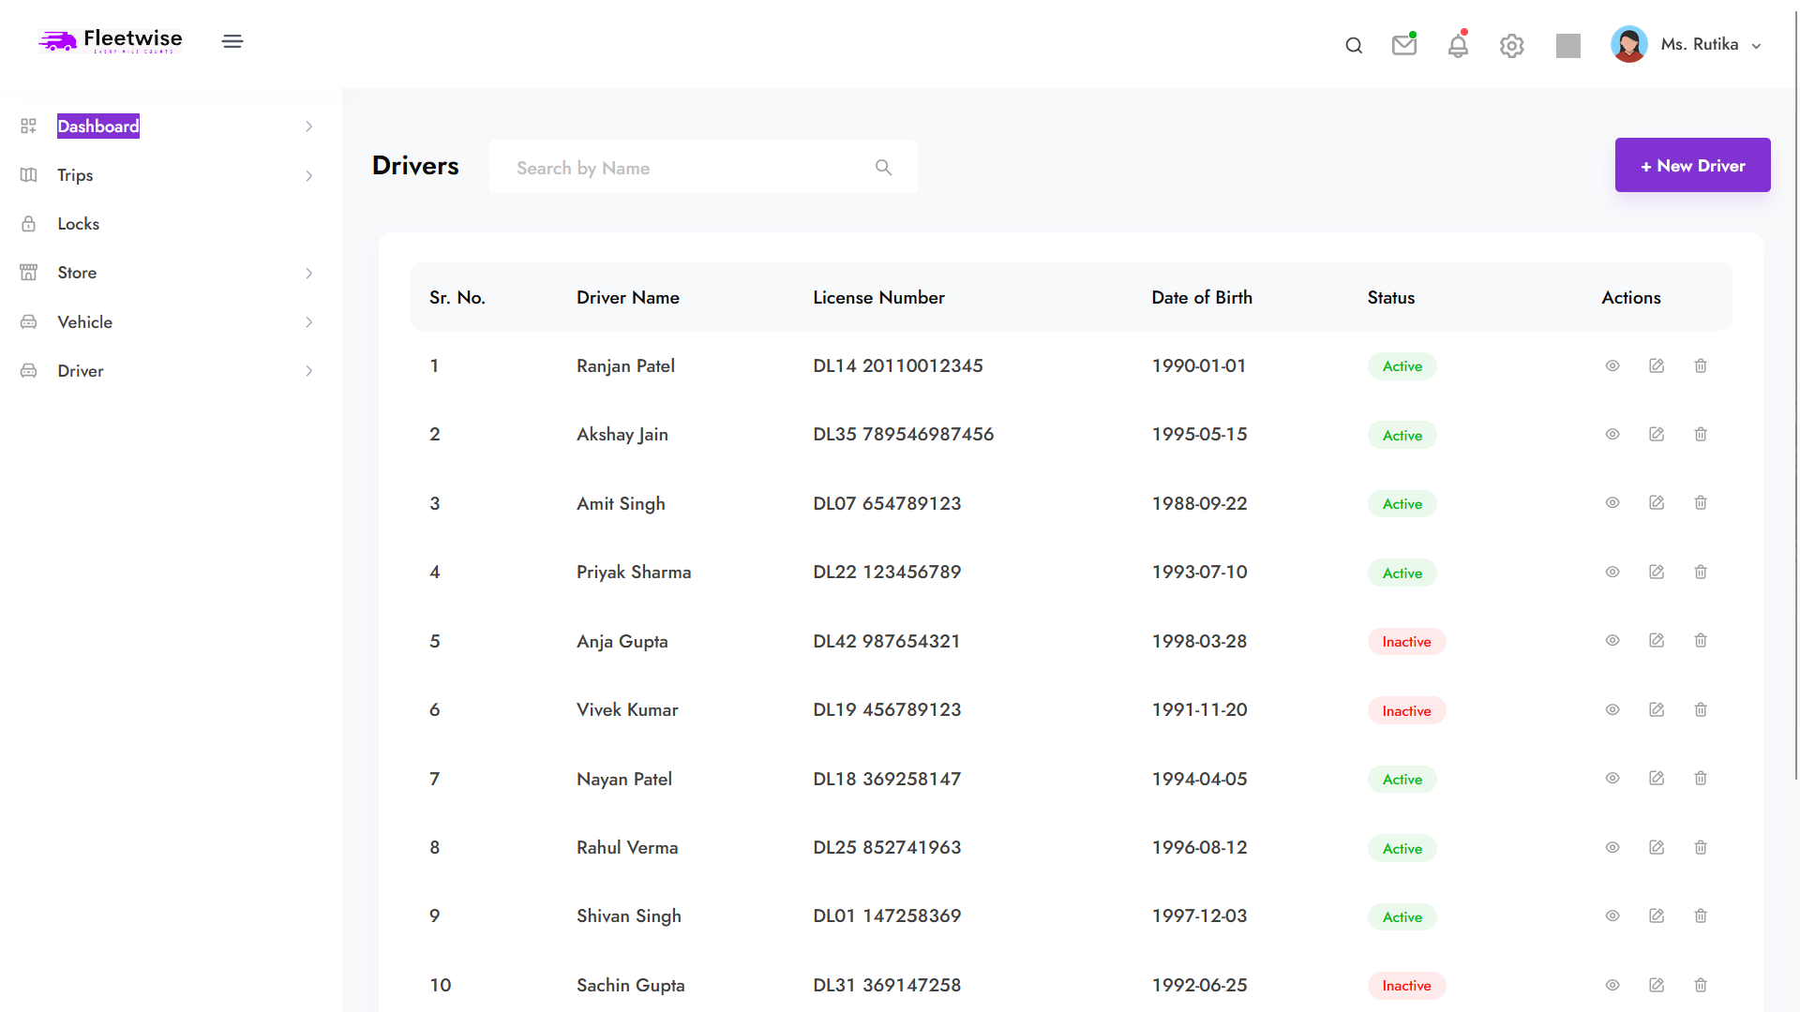The image size is (1800, 1012).
Task: Delete Akshay Jain's driver row
Action: coord(1701,435)
